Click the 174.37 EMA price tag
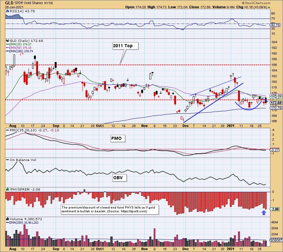 pyautogui.click(x=276, y=97)
